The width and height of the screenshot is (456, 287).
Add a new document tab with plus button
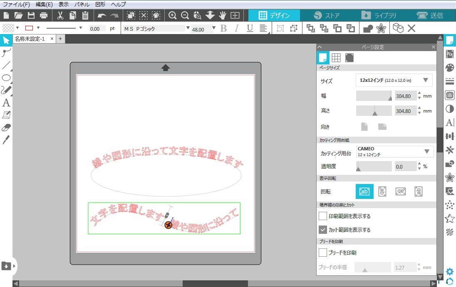[60, 39]
